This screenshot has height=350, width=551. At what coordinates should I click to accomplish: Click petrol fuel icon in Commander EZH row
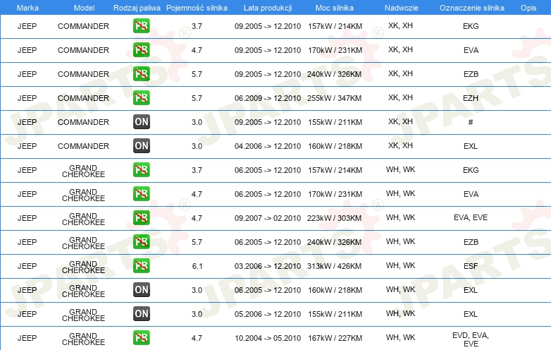(141, 97)
